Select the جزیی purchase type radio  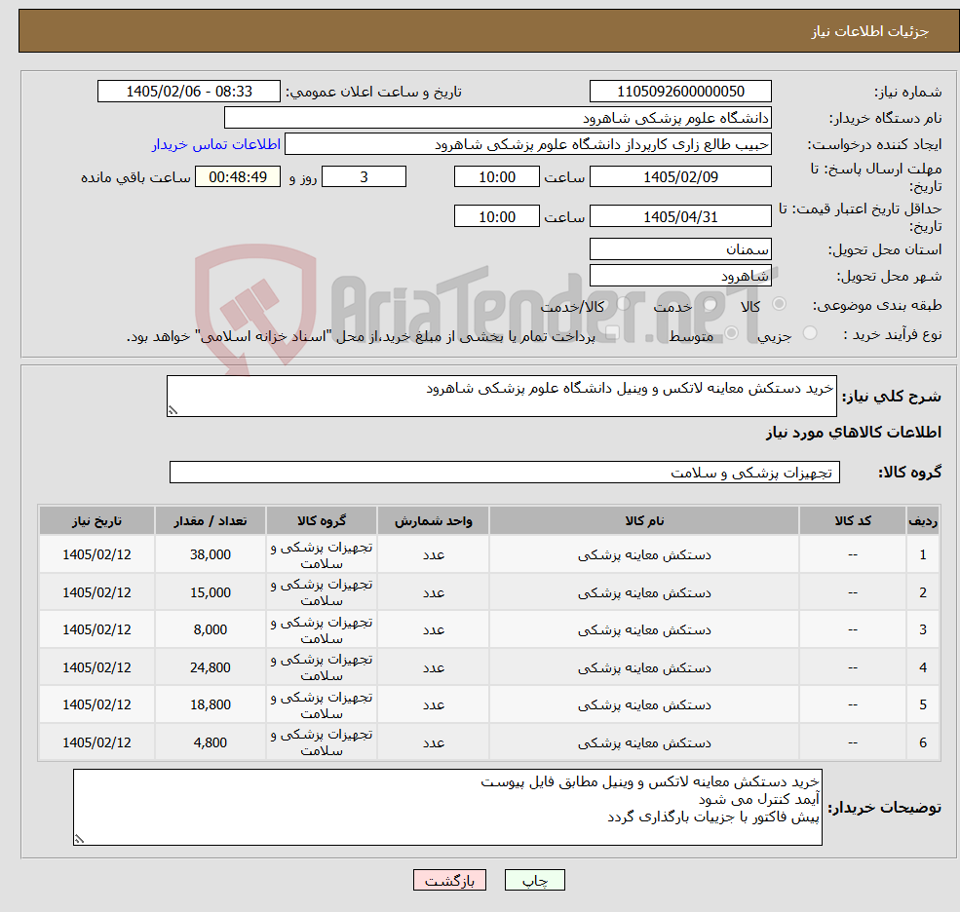[x=810, y=332]
